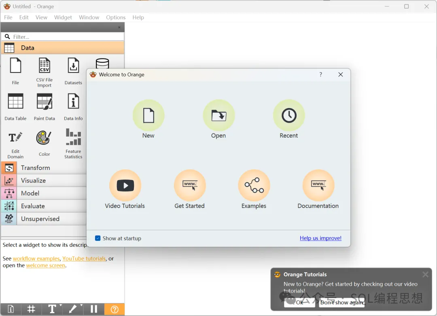Select the CSV File Import widget

[x=45, y=72]
